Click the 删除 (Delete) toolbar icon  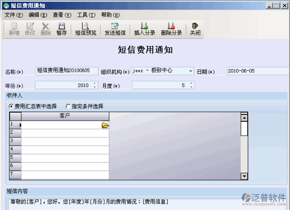[x=46, y=29]
